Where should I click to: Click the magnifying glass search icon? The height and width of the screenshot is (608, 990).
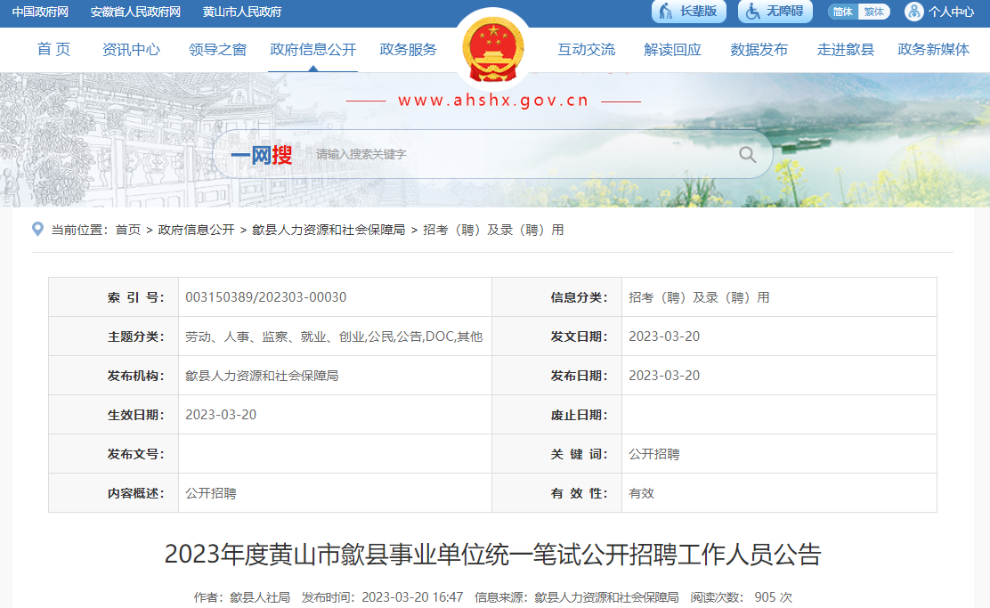[x=747, y=155]
